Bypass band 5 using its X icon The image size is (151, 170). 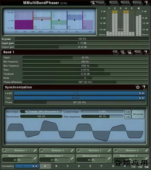[85, 27]
